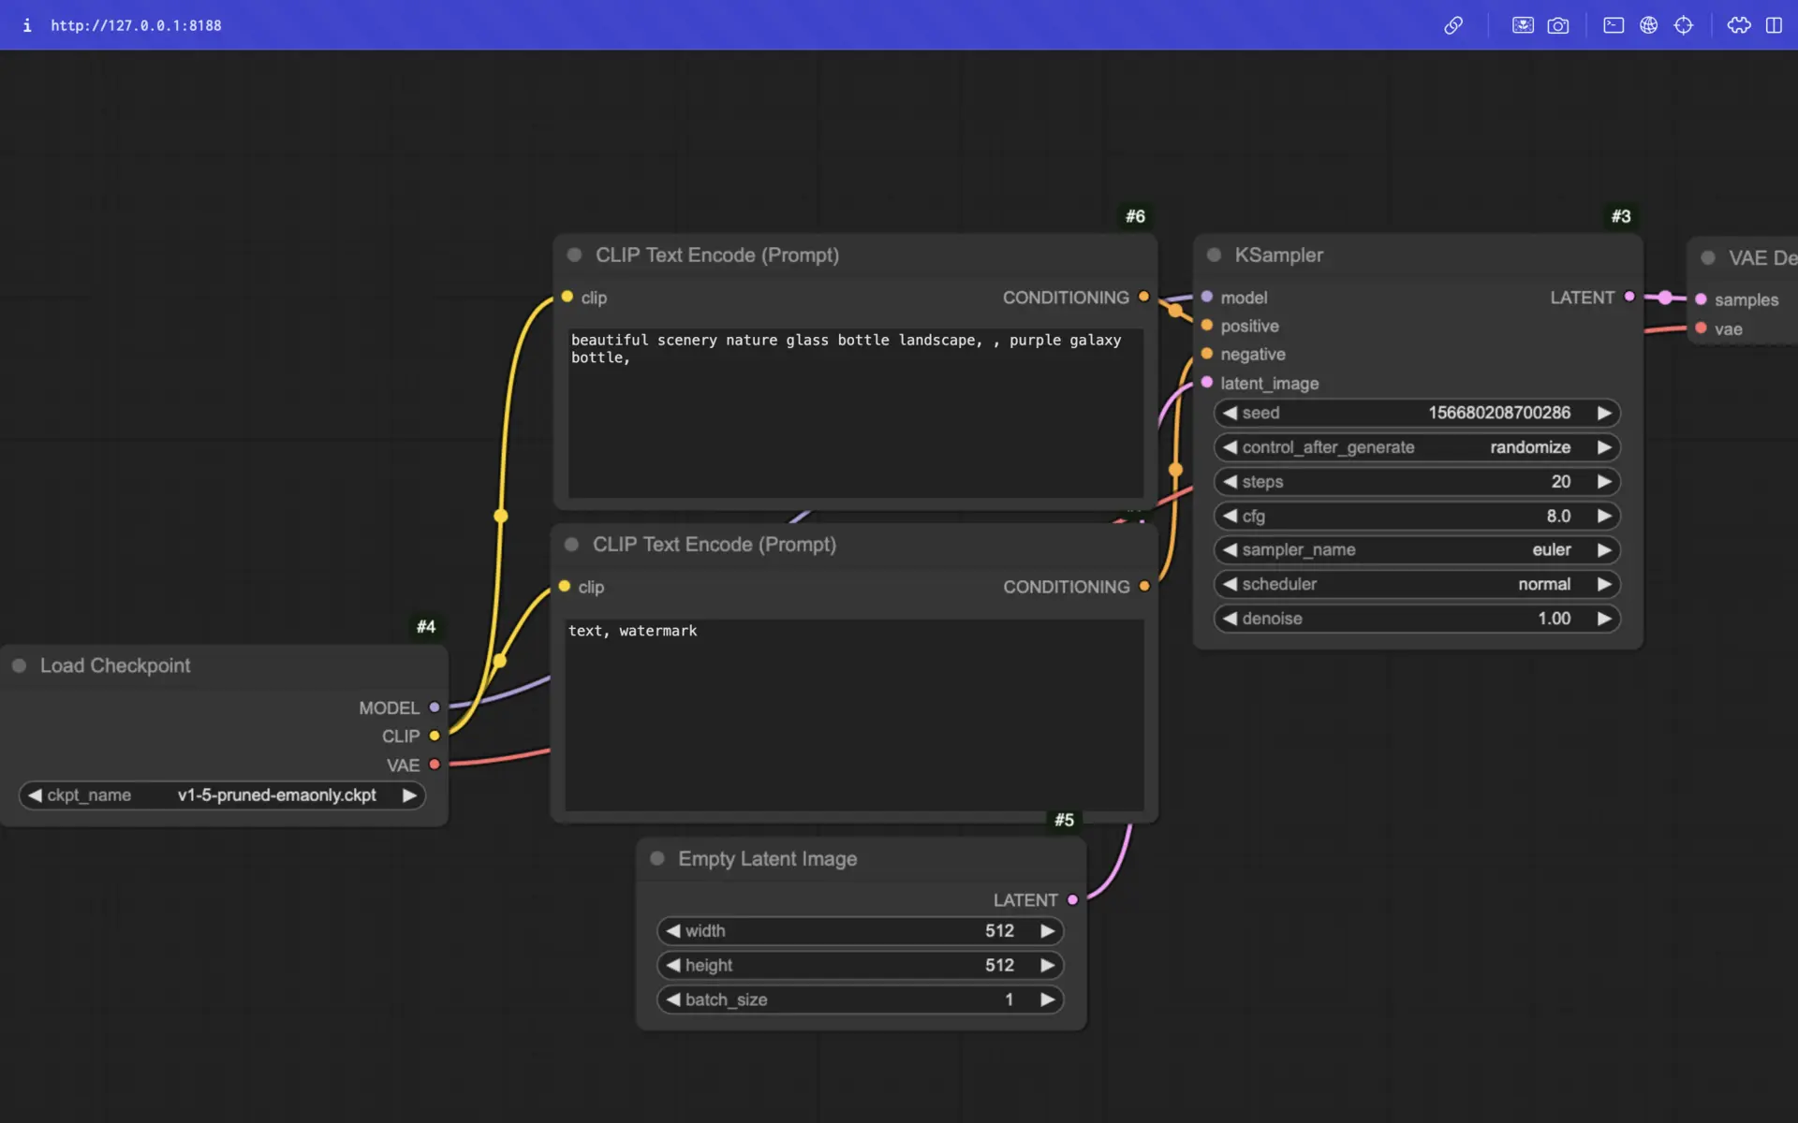Image resolution: width=1798 pixels, height=1123 pixels.
Task: Toggle the Empty Latent Image node active state
Action: pyautogui.click(x=657, y=858)
